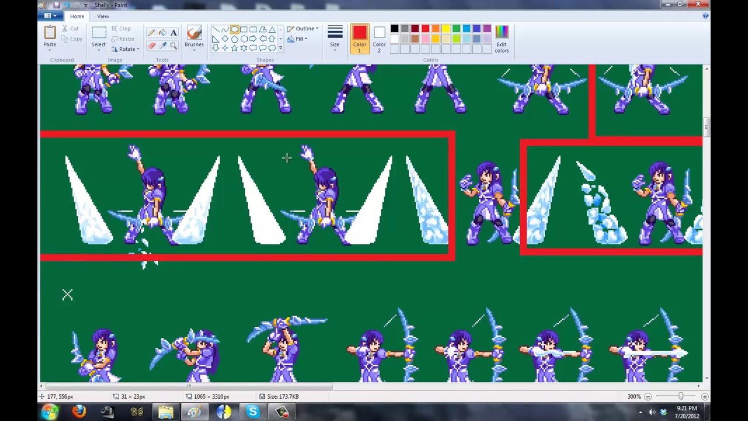748x421 pixels.
Task: Select the rectangular Select tool
Action: (x=98, y=33)
